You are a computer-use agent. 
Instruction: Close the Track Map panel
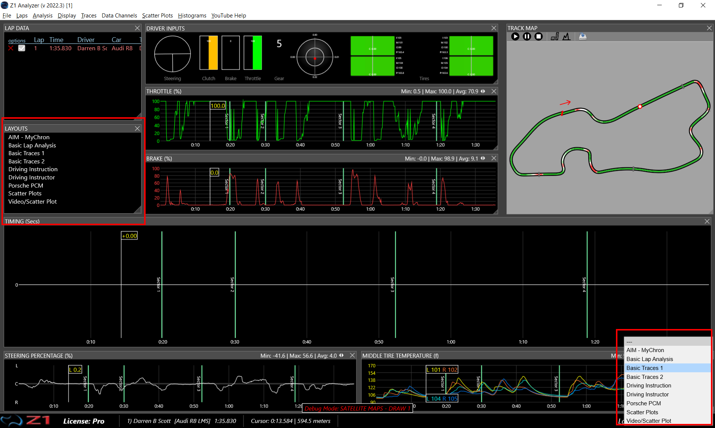[709, 28]
